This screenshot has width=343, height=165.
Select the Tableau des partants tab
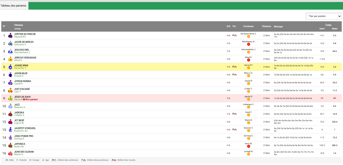pos(13,6)
